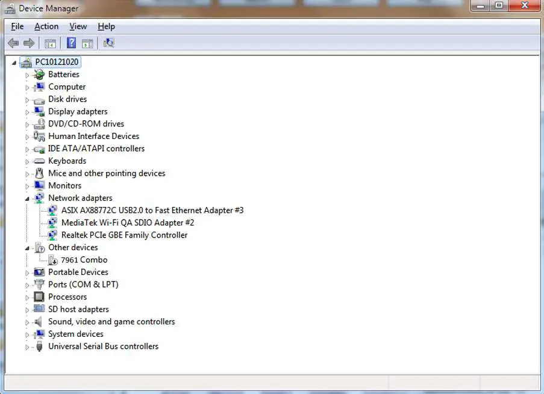Expand the Display adapters category
The height and width of the screenshot is (394, 544).
coord(26,111)
